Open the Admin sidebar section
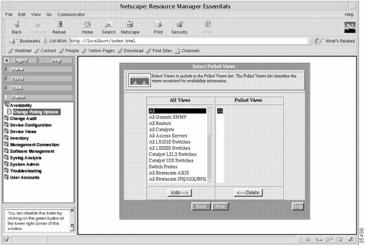The height and width of the screenshot is (245, 365). point(39,97)
